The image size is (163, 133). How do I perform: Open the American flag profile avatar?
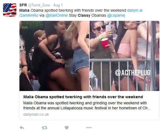click(x=10, y=10)
